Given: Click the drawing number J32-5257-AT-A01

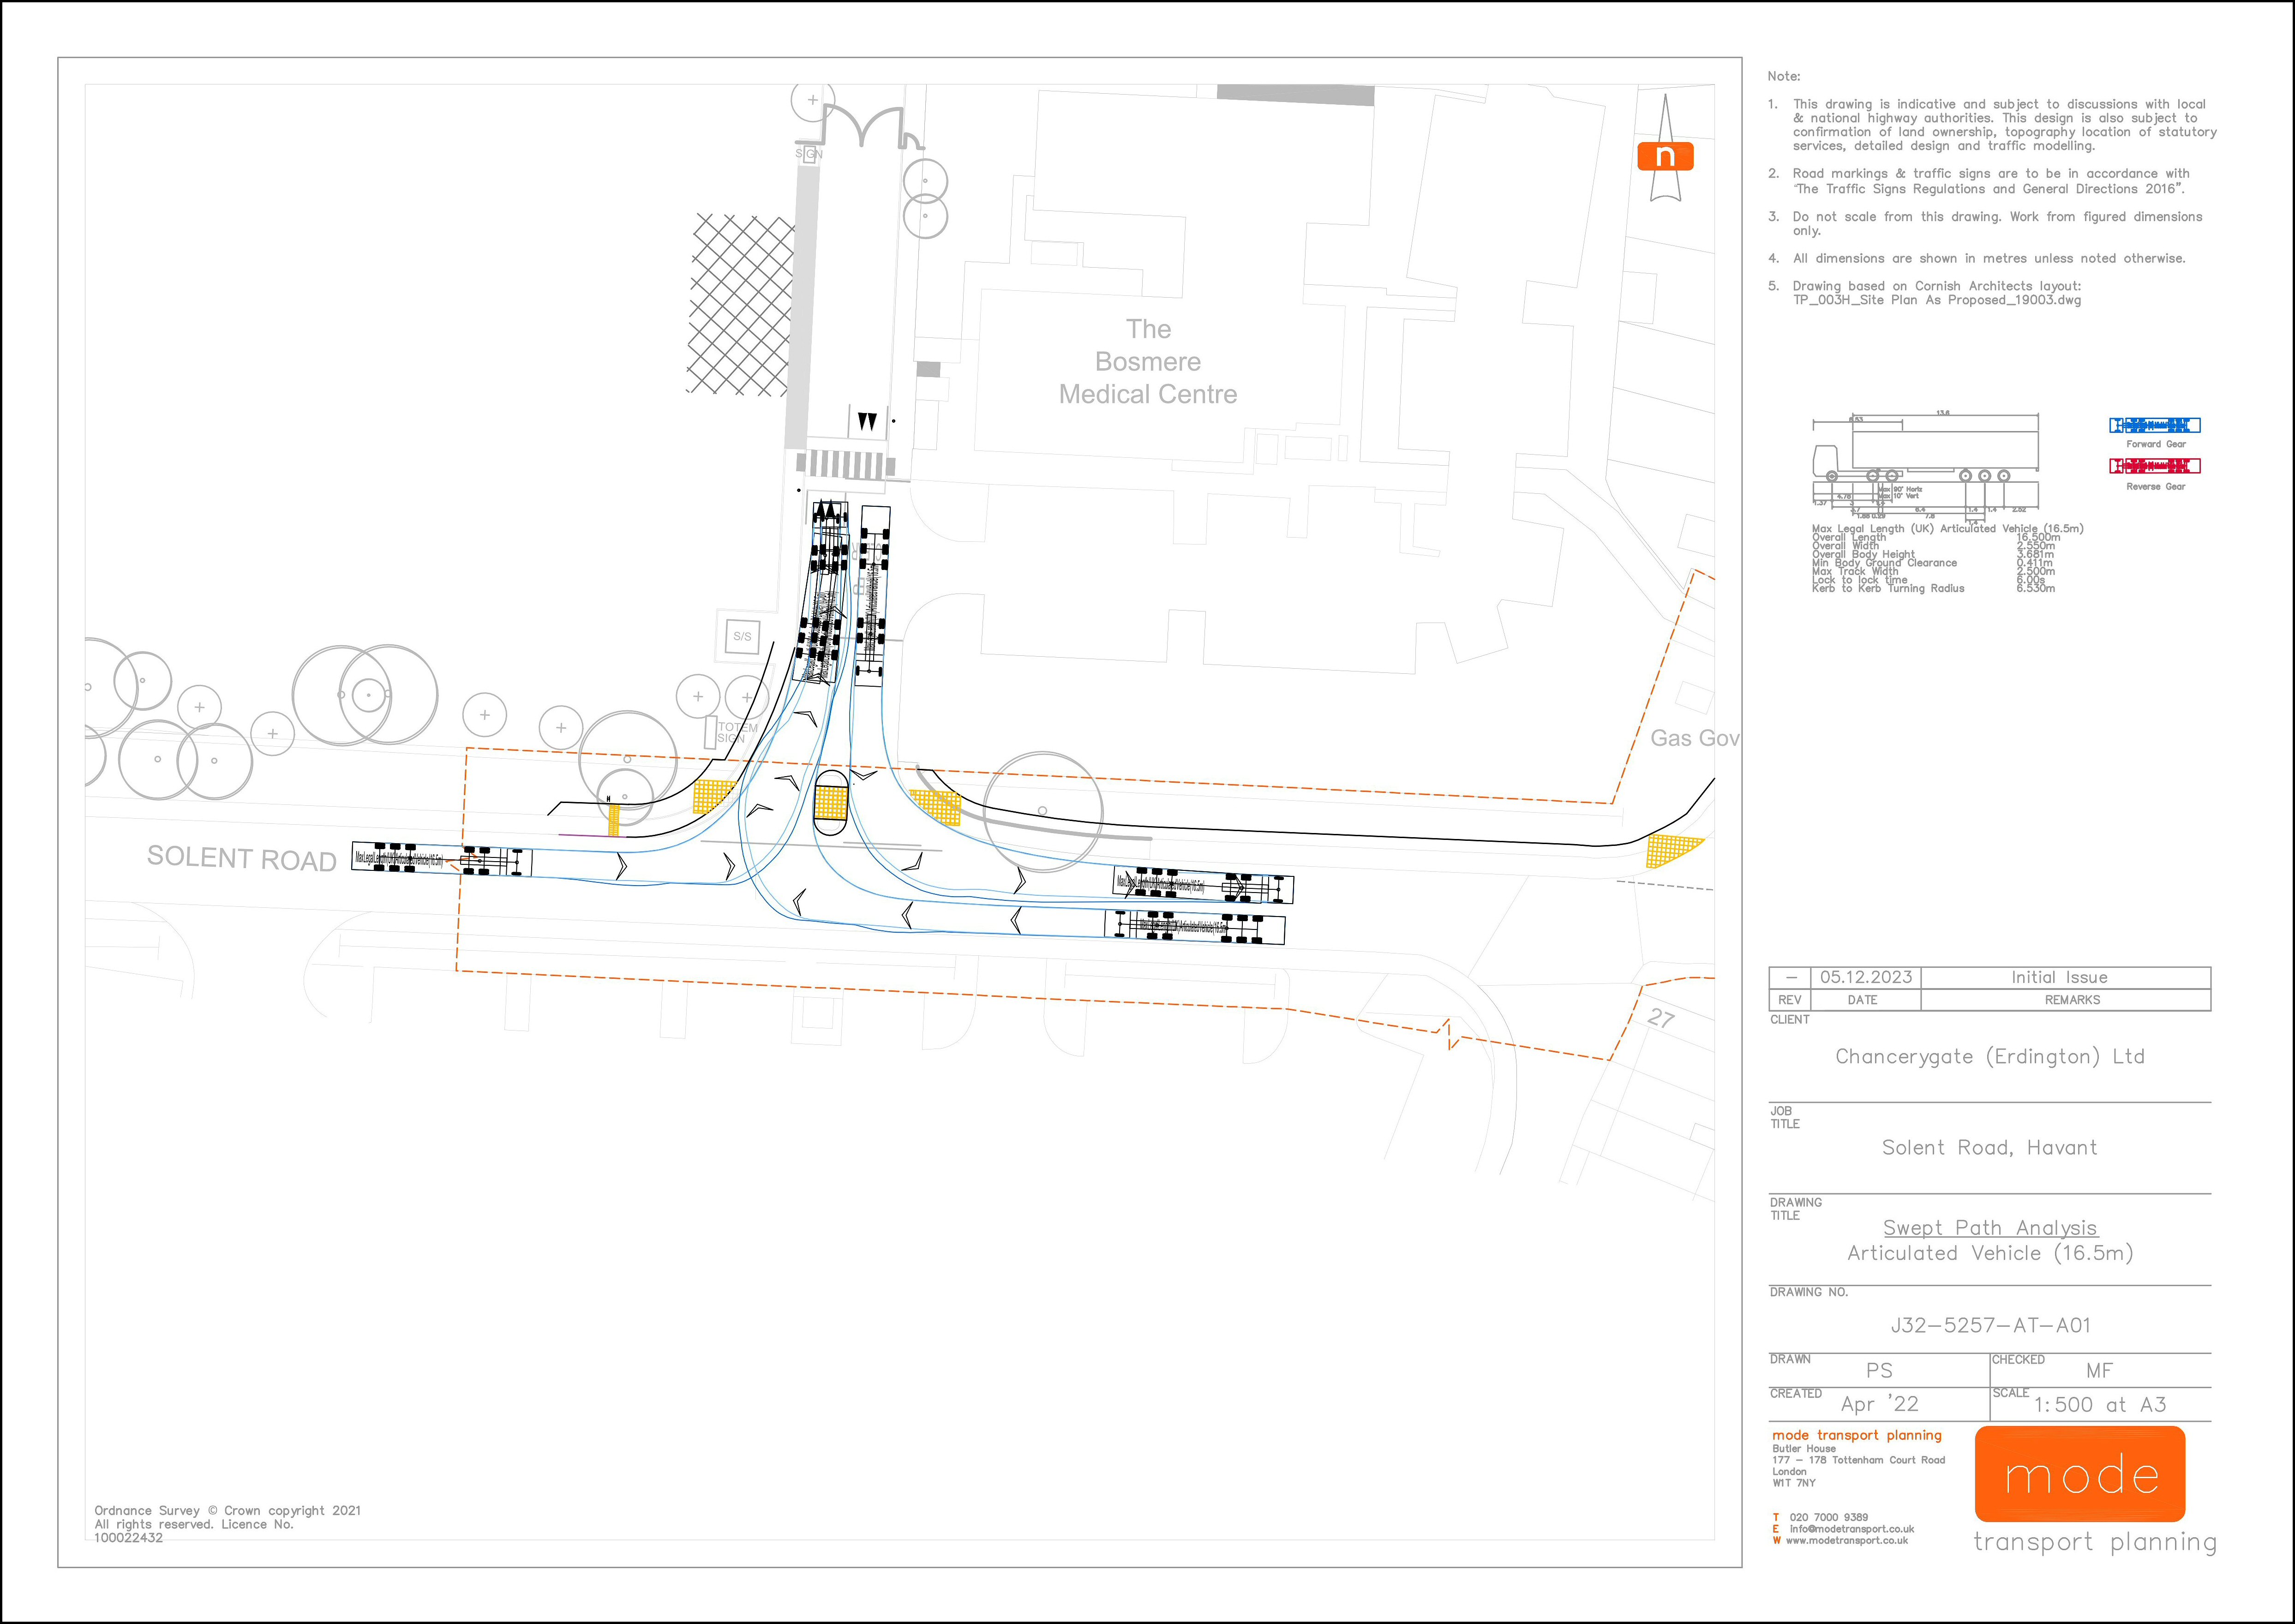Looking at the screenshot, I should point(1990,1326).
